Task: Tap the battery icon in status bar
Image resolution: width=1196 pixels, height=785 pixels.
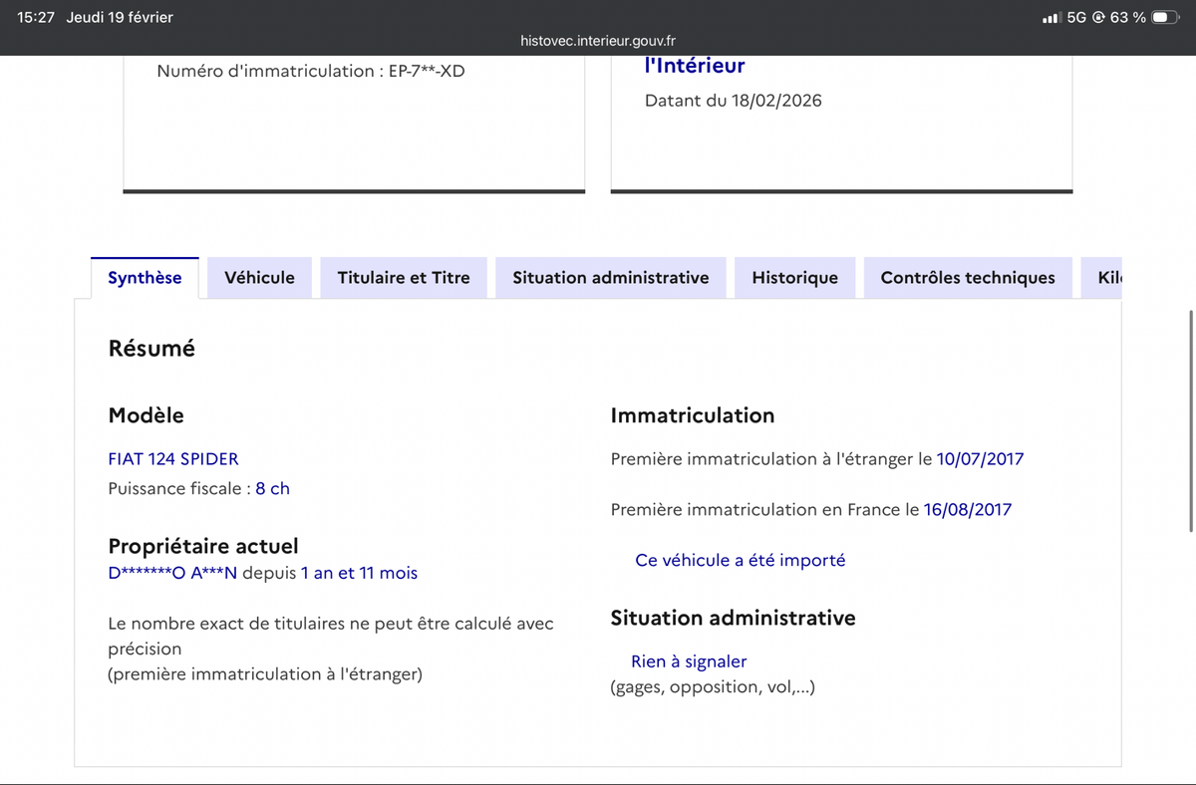Action: point(1166,18)
